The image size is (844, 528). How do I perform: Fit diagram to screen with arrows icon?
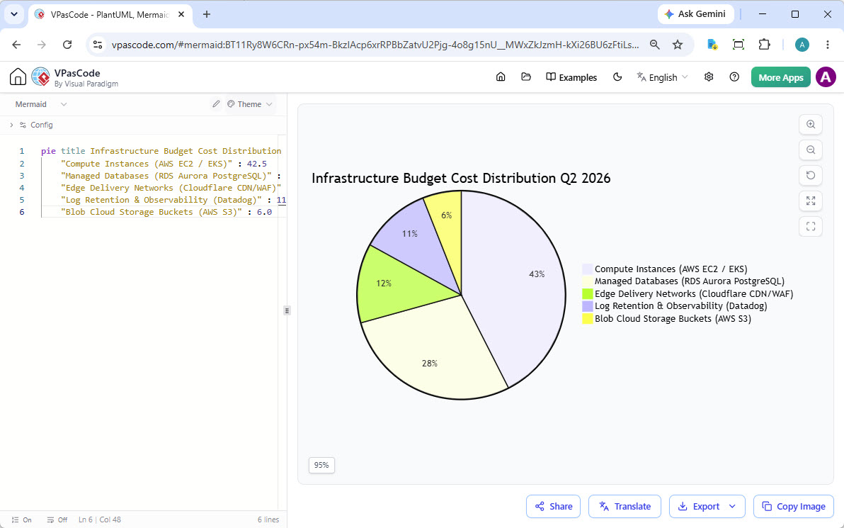[x=811, y=201]
